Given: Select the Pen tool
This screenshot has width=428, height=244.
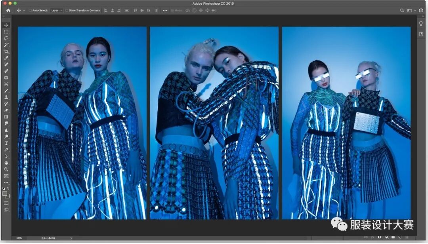Looking at the screenshot, I should tap(6, 150).
